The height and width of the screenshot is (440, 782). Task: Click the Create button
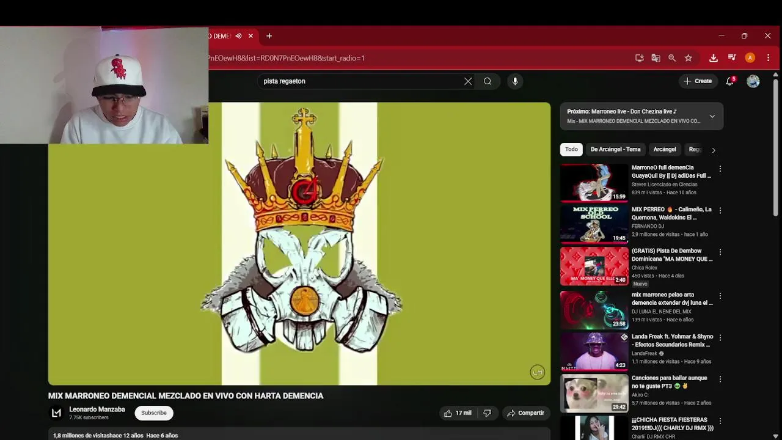(x=698, y=81)
